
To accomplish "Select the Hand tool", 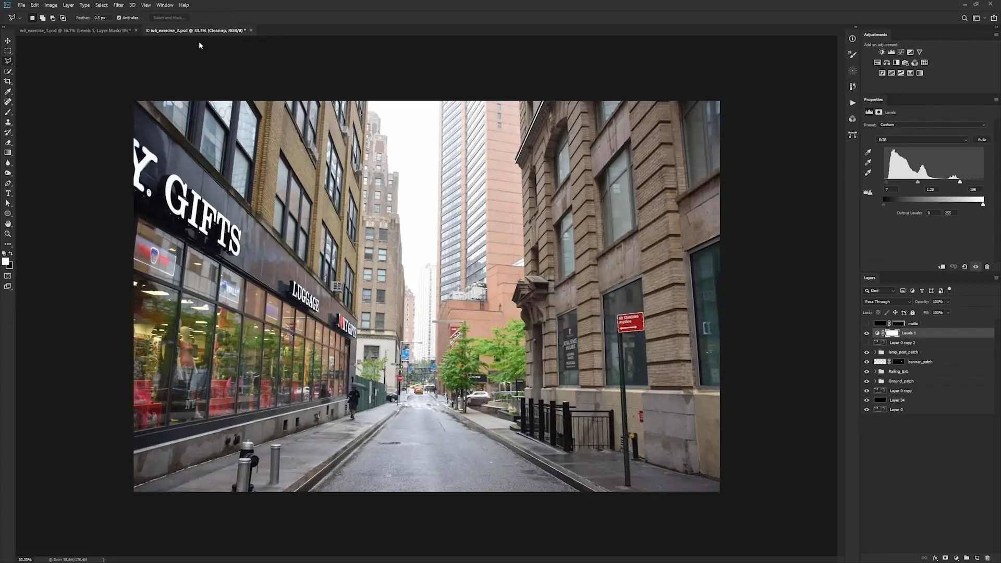I will pyautogui.click(x=8, y=224).
